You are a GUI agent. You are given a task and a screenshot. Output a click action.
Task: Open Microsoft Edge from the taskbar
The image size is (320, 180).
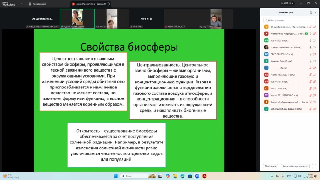pyautogui.click(x=182, y=176)
